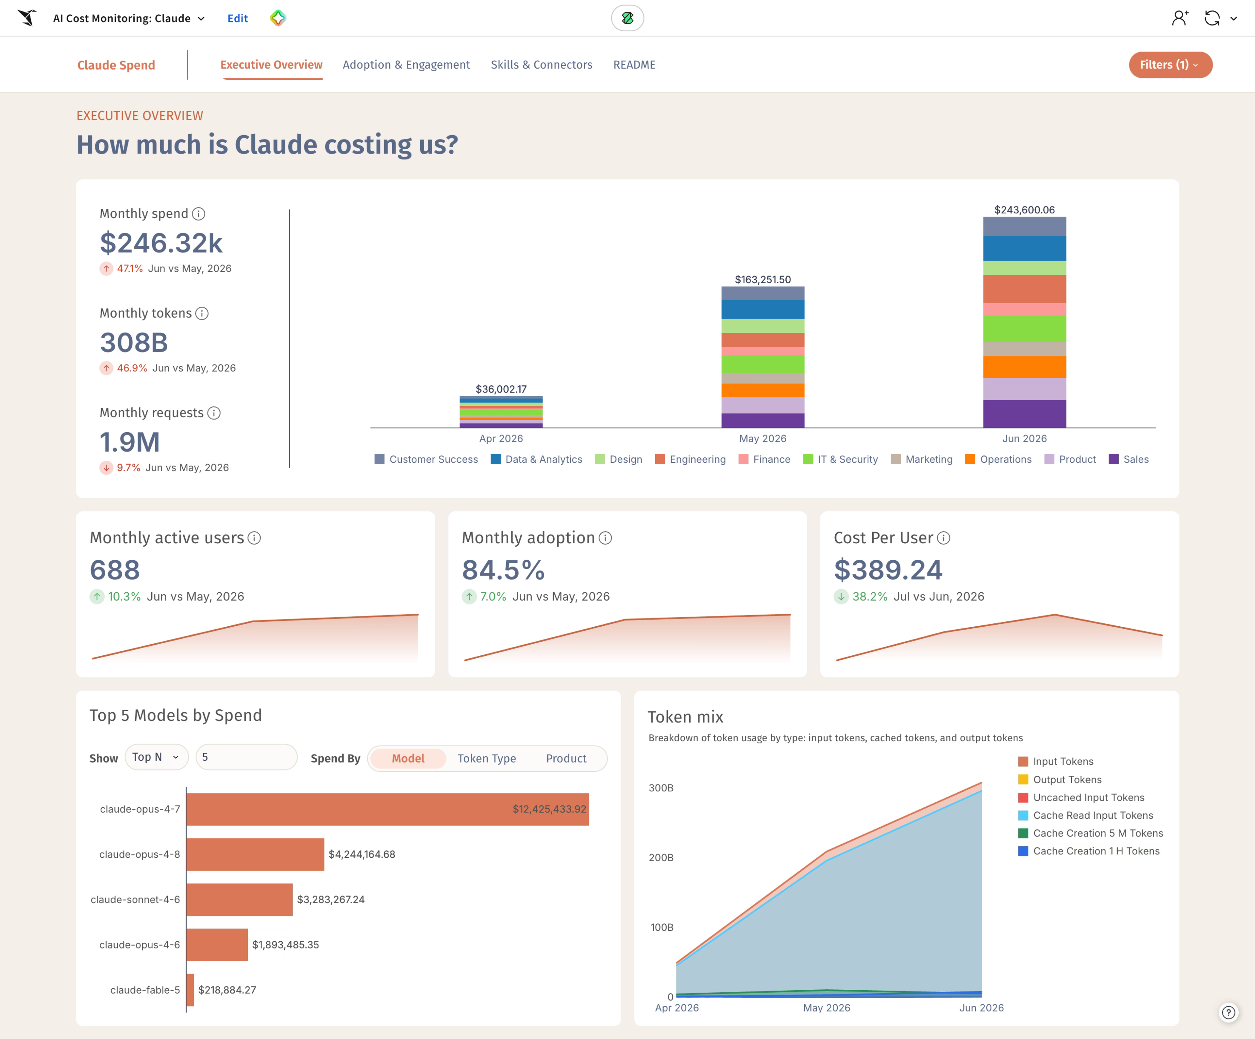Switch to Executive Overview tab

pos(271,64)
